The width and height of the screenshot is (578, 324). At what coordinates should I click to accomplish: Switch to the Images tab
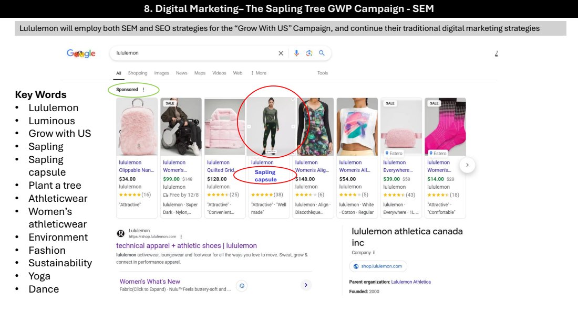click(x=161, y=73)
